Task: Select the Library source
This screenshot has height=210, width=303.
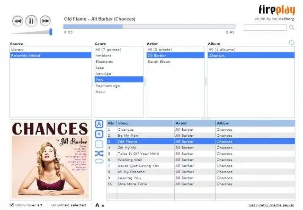Action: (51, 50)
